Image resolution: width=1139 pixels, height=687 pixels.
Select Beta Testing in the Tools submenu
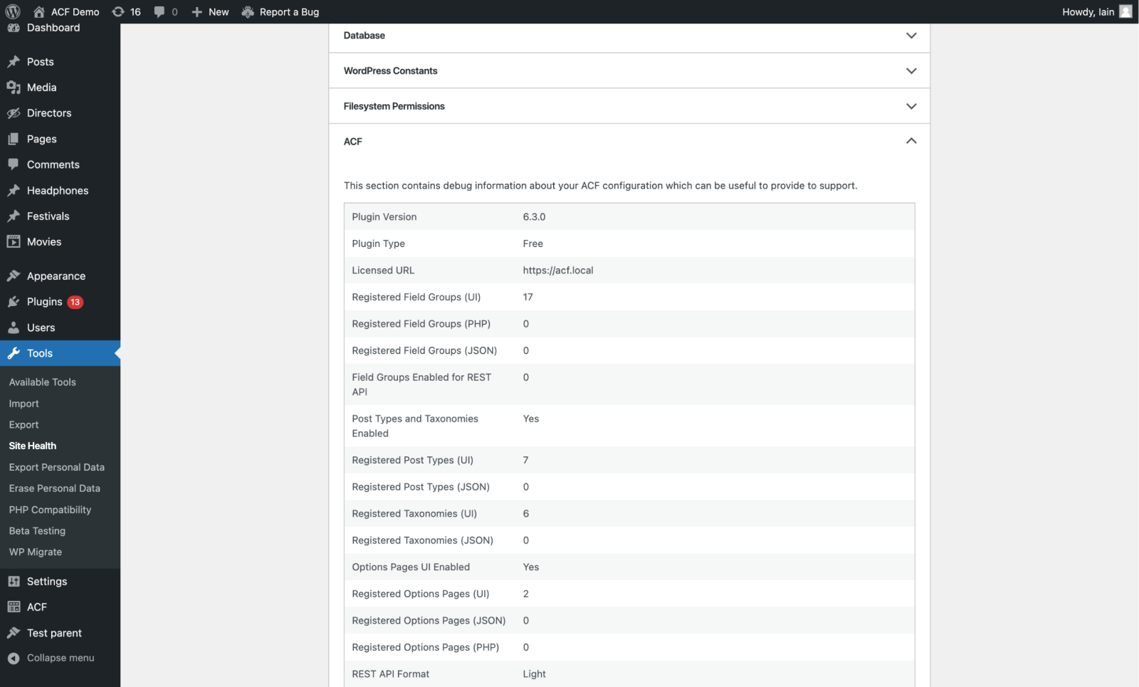[x=37, y=530]
